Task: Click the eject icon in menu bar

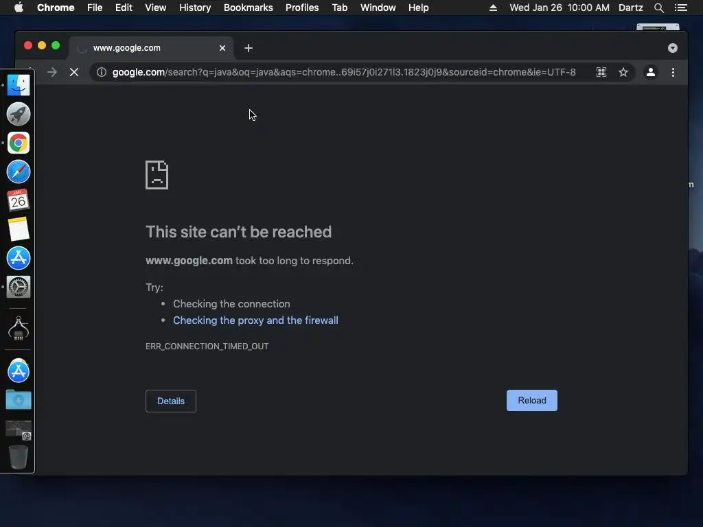Action: pyautogui.click(x=493, y=8)
